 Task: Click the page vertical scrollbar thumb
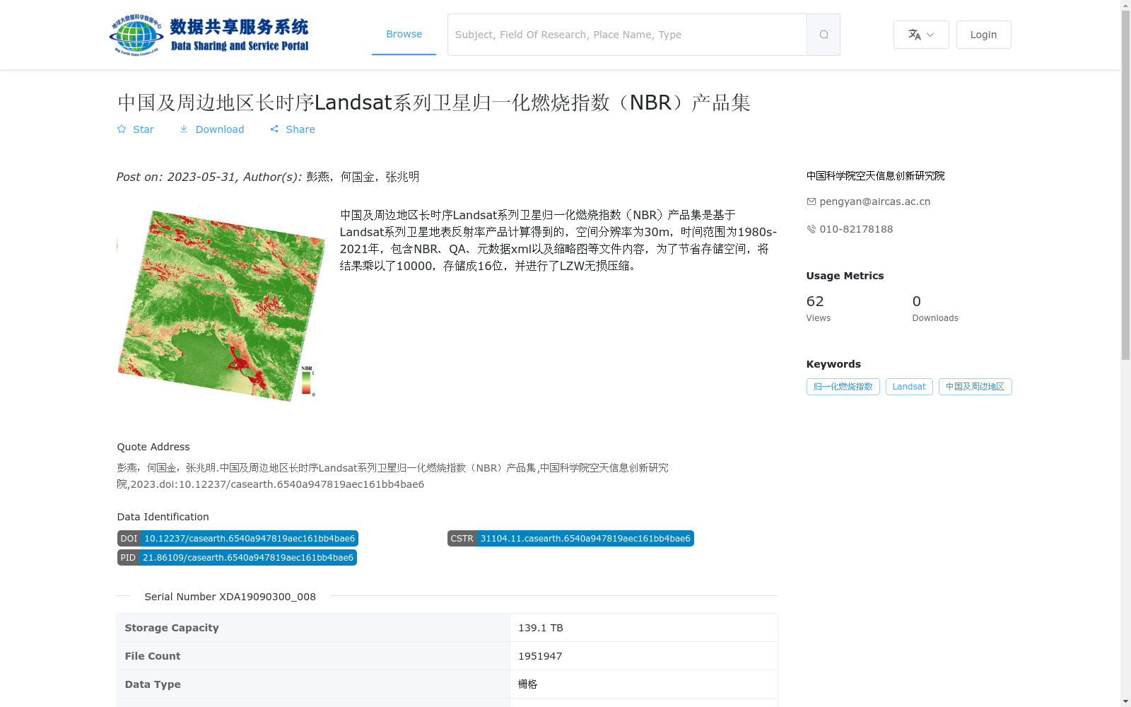[1125, 186]
